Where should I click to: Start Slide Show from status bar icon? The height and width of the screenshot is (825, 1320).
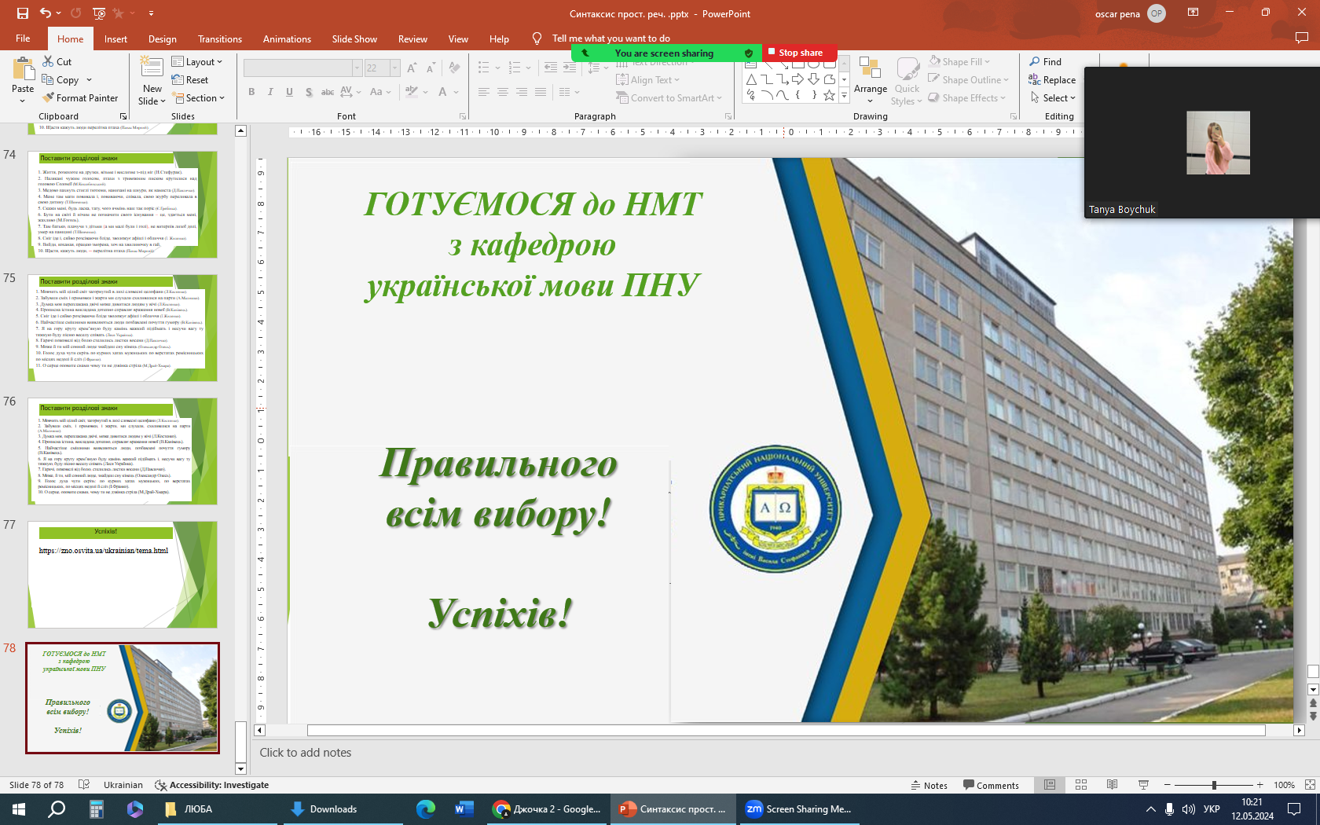pyautogui.click(x=1143, y=785)
